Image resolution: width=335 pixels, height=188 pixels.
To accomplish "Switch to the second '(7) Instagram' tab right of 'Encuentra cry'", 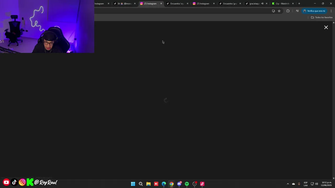I will 203,4.
